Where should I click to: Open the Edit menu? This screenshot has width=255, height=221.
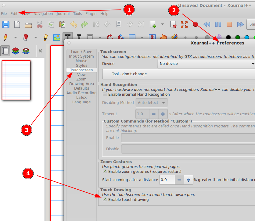(x=14, y=14)
